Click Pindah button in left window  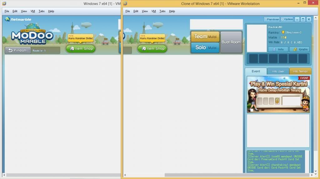click(x=18, y=50)
